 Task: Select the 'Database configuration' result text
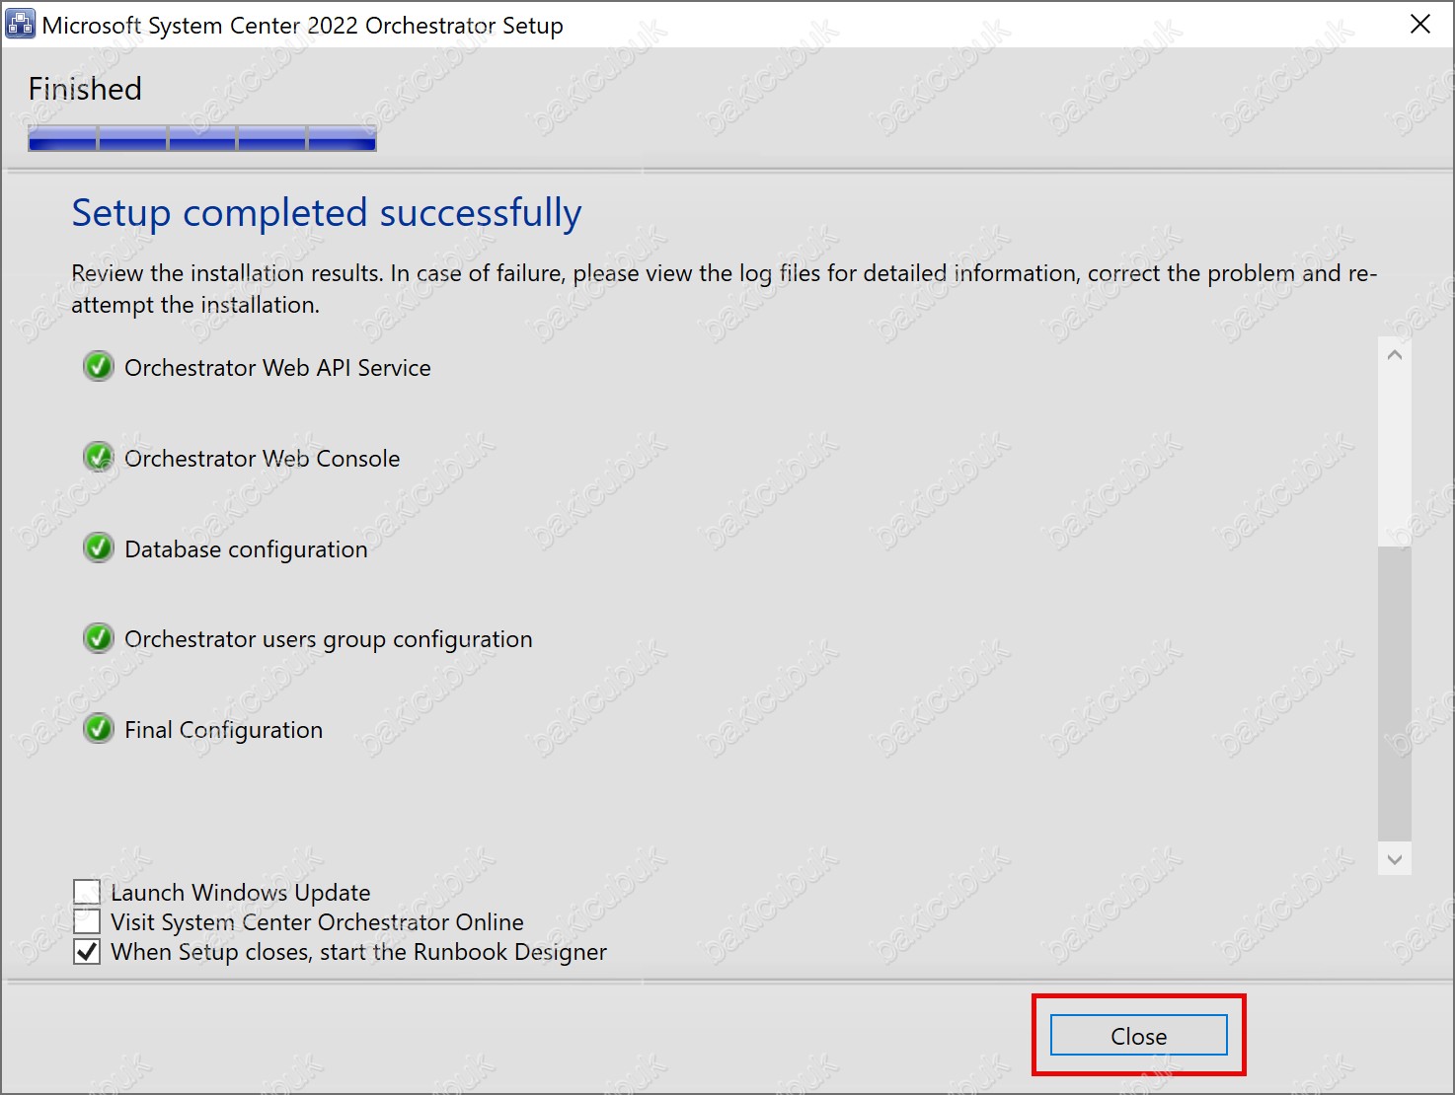[246, 548]
